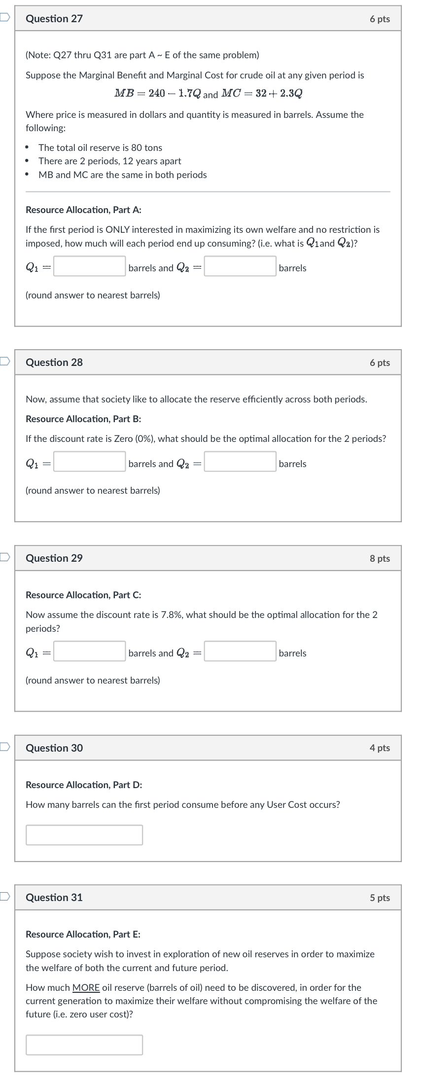Toggle the flag marker next to Question 31

coord(3,896)
